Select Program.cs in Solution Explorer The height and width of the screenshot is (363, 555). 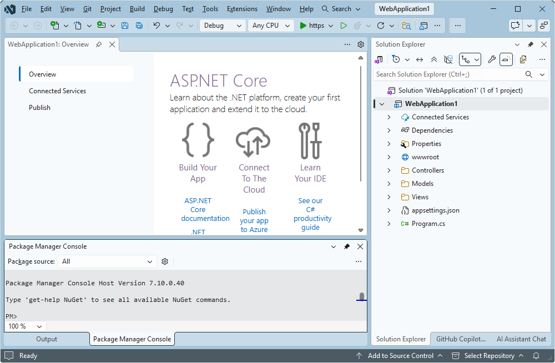point(428,224)
